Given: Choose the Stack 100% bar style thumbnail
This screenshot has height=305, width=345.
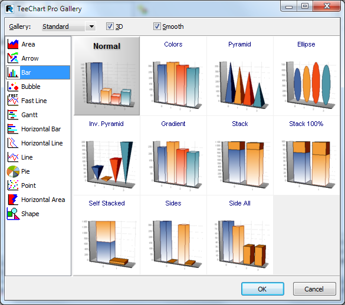Looking at the screenshot, I should pos(306,155).
